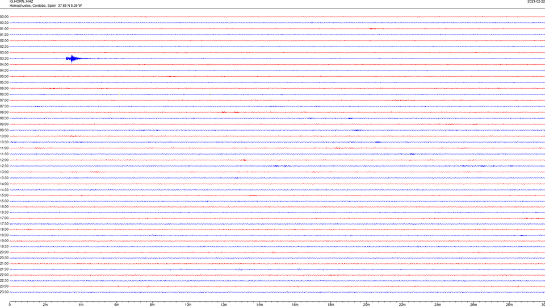545x307 pixels.
Task: Select the 00:00 time label
Action: click(4, 16)
